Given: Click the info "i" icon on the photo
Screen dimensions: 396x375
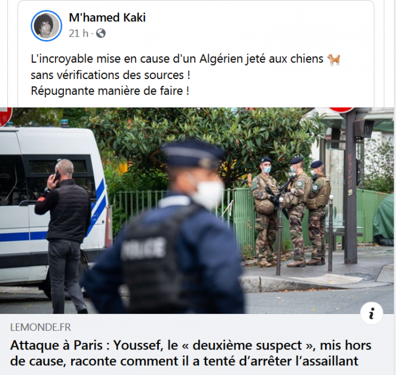Looking at the screenshot, I should point(372,313).
